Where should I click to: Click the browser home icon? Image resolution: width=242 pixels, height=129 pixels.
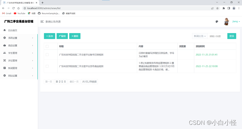pyautogui.click(x=19, y=8)
